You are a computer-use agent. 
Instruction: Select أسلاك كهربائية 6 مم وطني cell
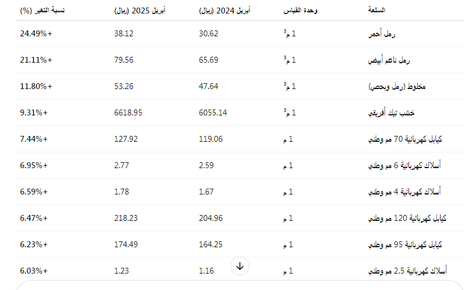(x=404, y=165)
